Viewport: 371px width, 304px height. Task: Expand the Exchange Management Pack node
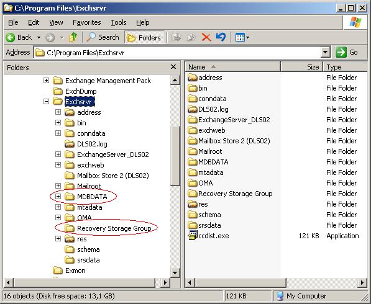tap(47, 81)
